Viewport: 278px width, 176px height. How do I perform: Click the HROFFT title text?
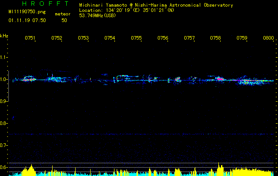click(x=46, y=4)
